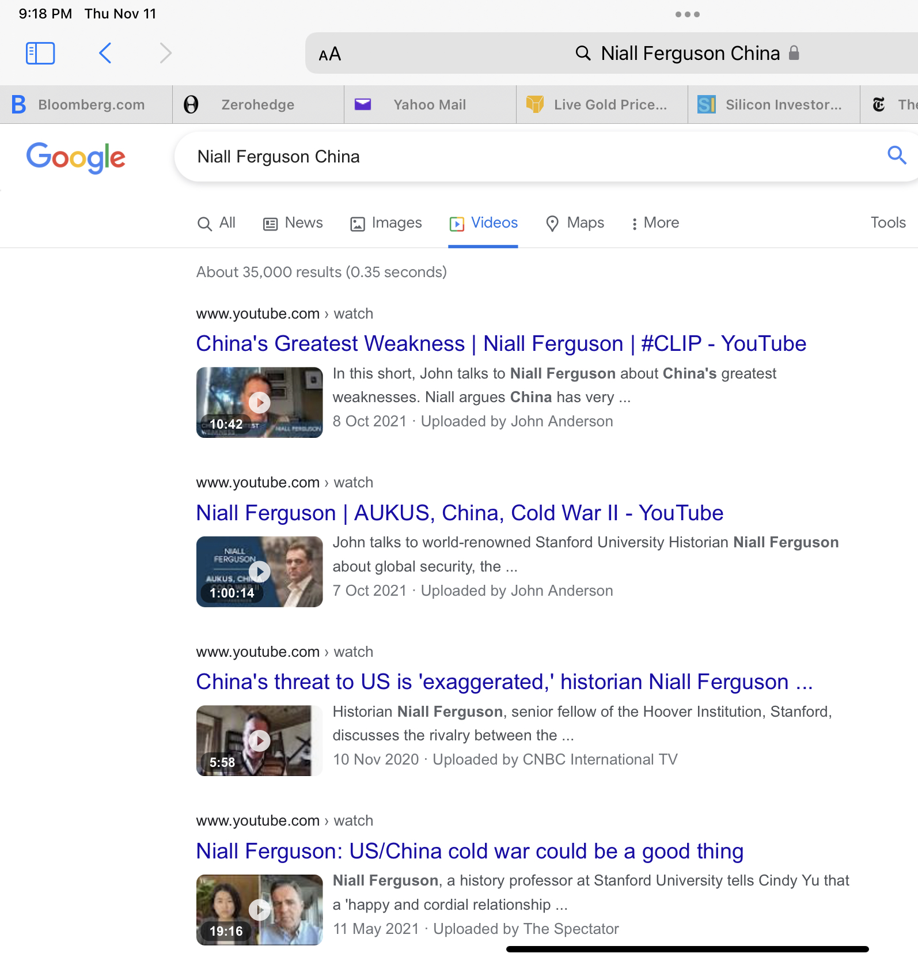Play the 5:58 CNBC video thumbnail
Screen dimensions: 918x961
click(259, 740)
